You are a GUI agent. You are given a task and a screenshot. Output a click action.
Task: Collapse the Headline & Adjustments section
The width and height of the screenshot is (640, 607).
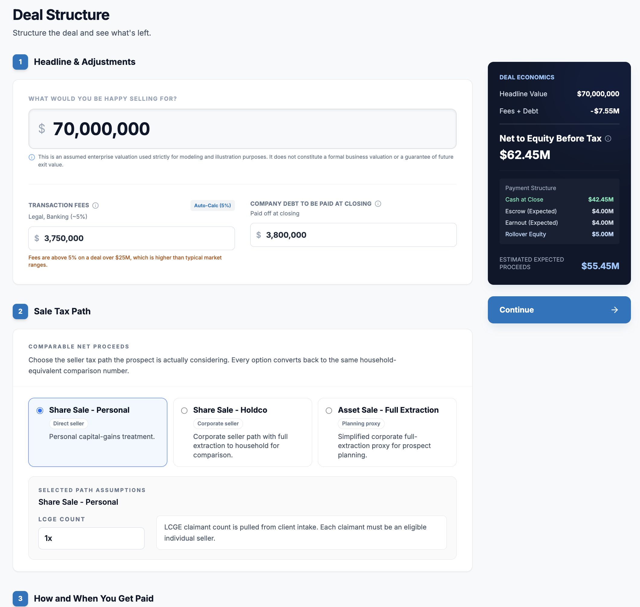(x=85, y=62)
